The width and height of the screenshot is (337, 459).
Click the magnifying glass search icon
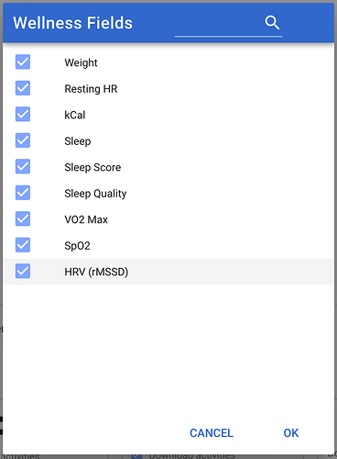272,23
